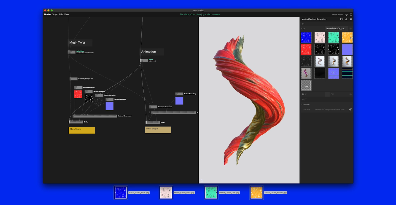Viewport: 396px width, 205px height.
Task: Toggle visibility eye next to the url field
Action: [x=350, y=28]
